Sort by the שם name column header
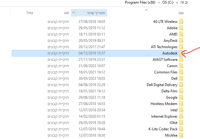Image resolution: width=200 pixels, height=139 pixels. (x=181, y=13)
